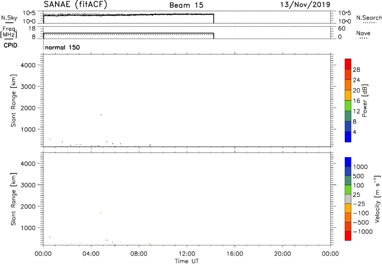The height and width of the screenshot is (264, 382).
Task: Click the Nave legend label
Action: tap(363, 33)
